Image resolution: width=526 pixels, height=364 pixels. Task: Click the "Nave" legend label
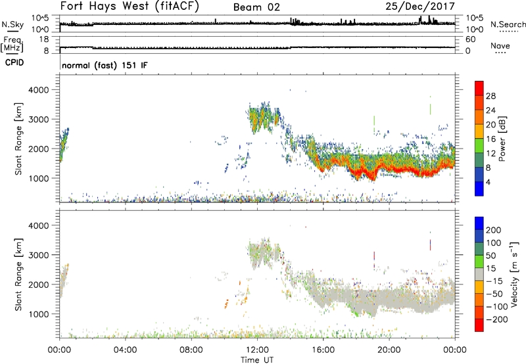[500, 46]
